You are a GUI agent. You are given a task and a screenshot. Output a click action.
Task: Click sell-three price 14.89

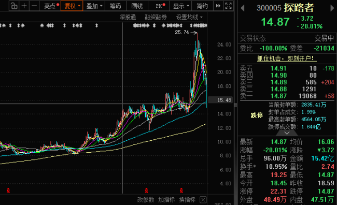(278, 82)
